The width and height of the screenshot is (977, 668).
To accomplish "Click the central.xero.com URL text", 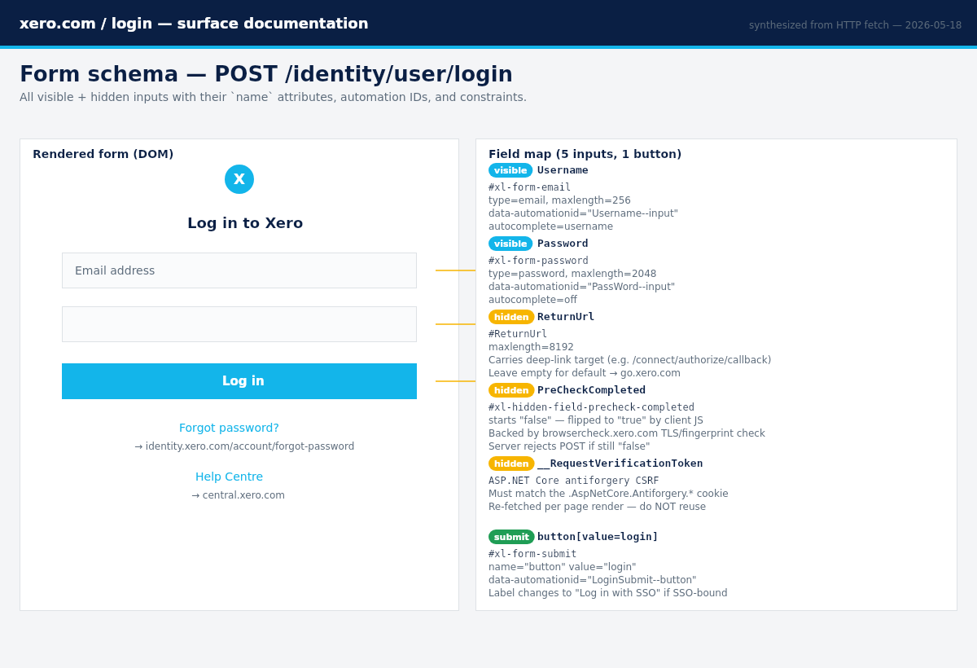I will [x=243, y=495].
